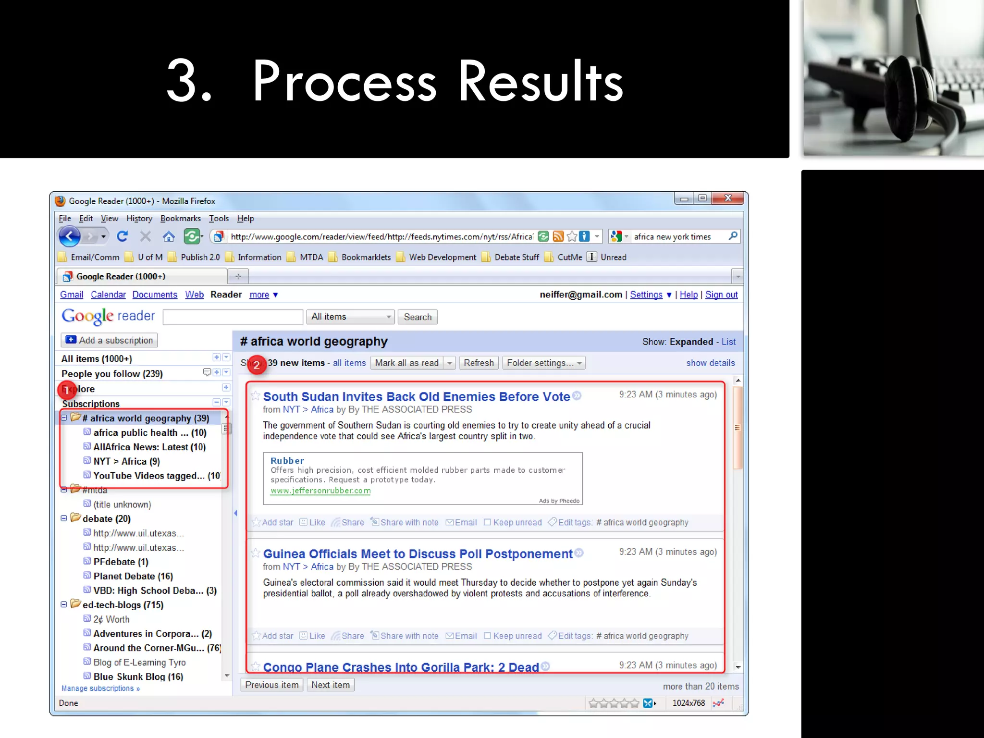This screenshot has height=738, width=984.
Task: Click the Next item button
Action: (331, 685)
